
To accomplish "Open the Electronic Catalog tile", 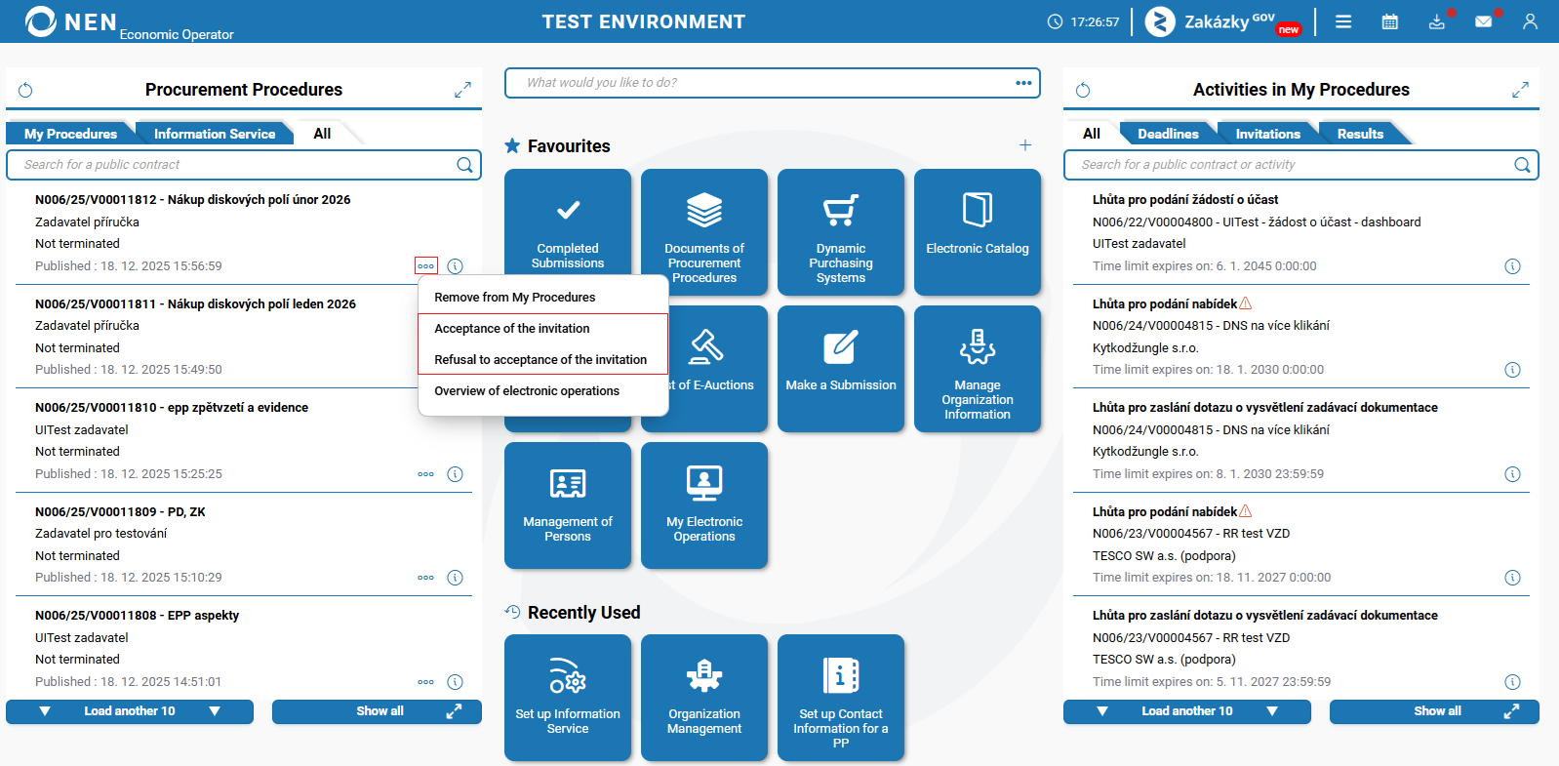I will 978,232.
